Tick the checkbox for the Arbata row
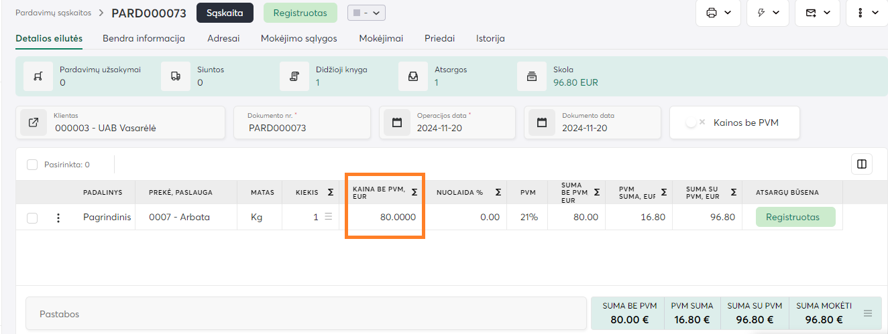The width and height of the screenshot is (888, 334). coord(32,218)
